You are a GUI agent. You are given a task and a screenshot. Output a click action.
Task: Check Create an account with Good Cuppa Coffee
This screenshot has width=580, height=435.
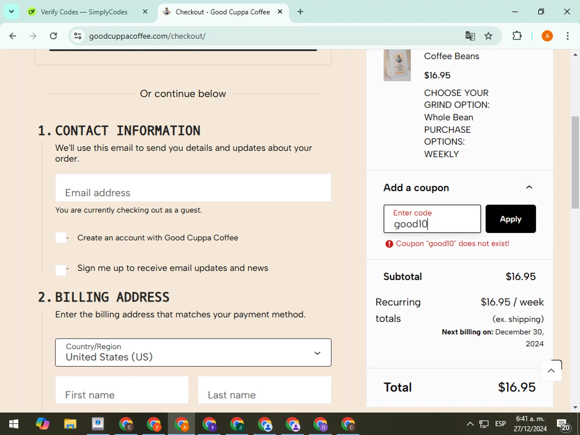point(61,237)
